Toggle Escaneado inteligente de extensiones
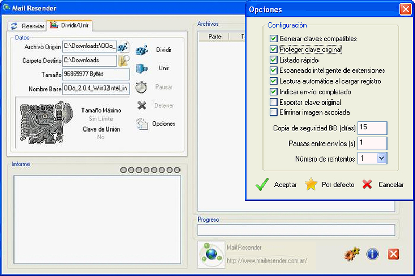This screenshot has width=415, height=276. click(273, 70)
